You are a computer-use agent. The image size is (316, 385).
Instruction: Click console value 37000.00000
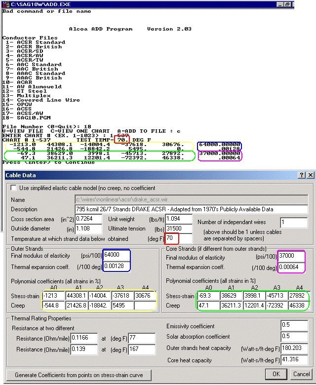click(x=220, y=153)
